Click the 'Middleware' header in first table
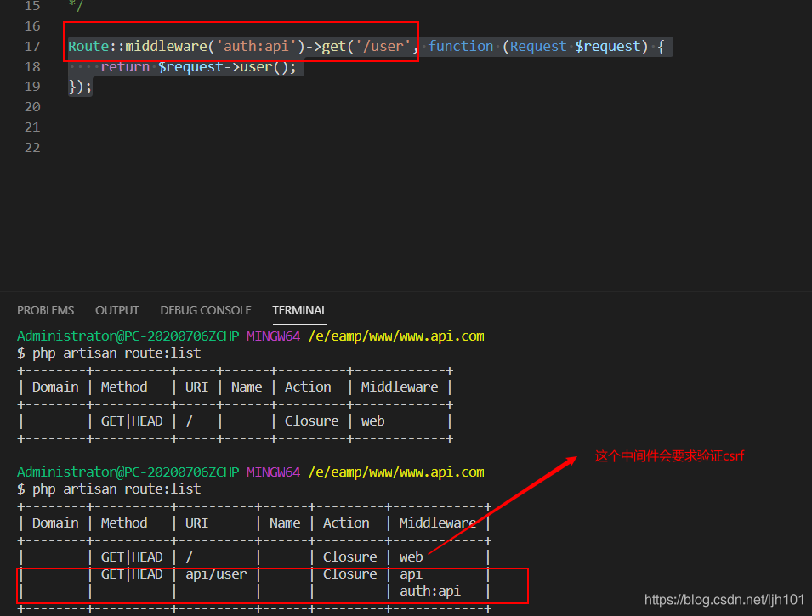The width and height of the screenshot is (812, 616). click(400, 387)
